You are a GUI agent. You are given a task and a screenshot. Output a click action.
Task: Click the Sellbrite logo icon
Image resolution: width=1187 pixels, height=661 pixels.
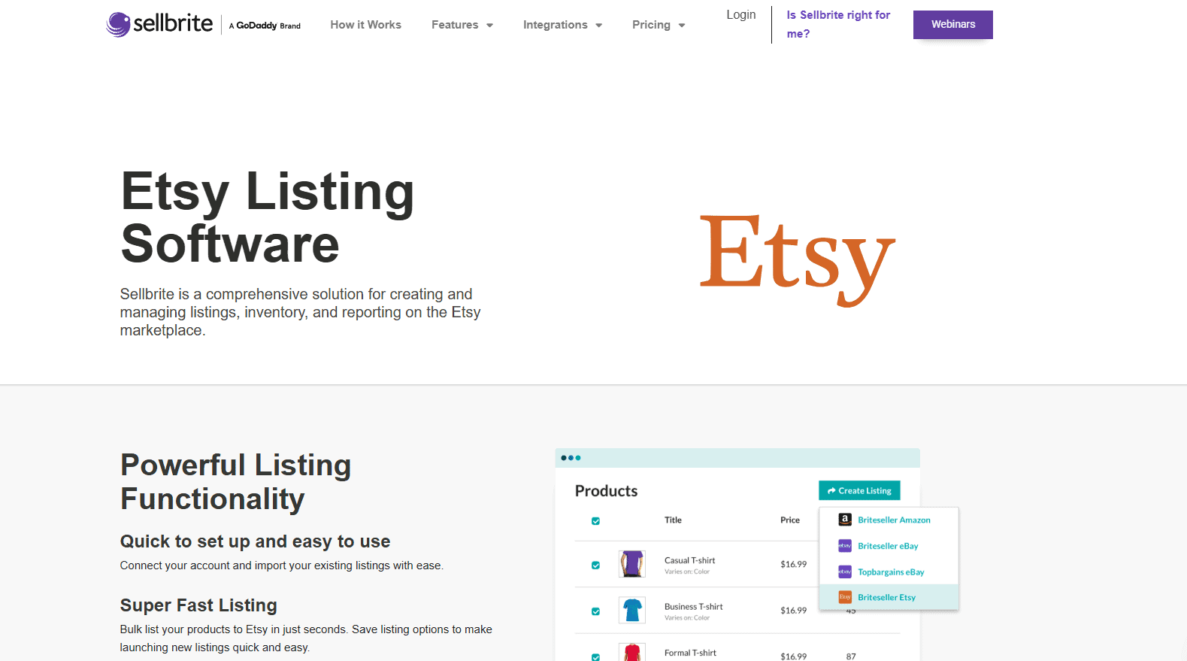118,24
